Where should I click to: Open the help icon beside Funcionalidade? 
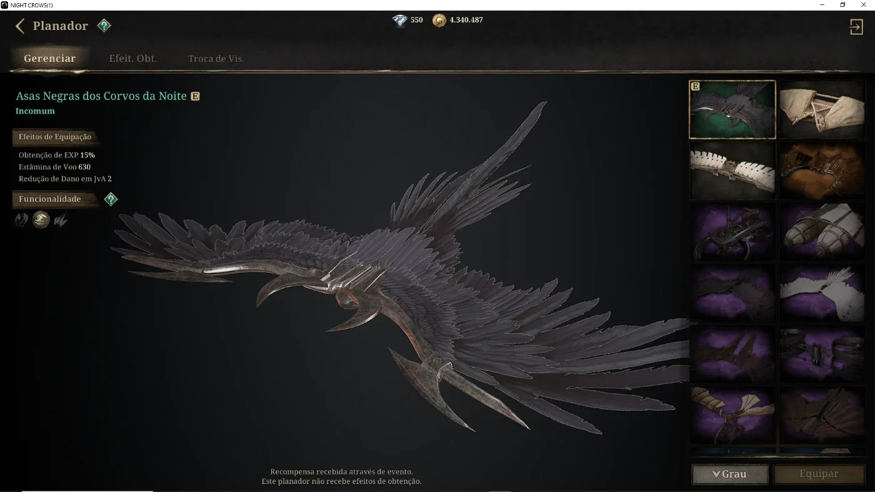(111, 199)
